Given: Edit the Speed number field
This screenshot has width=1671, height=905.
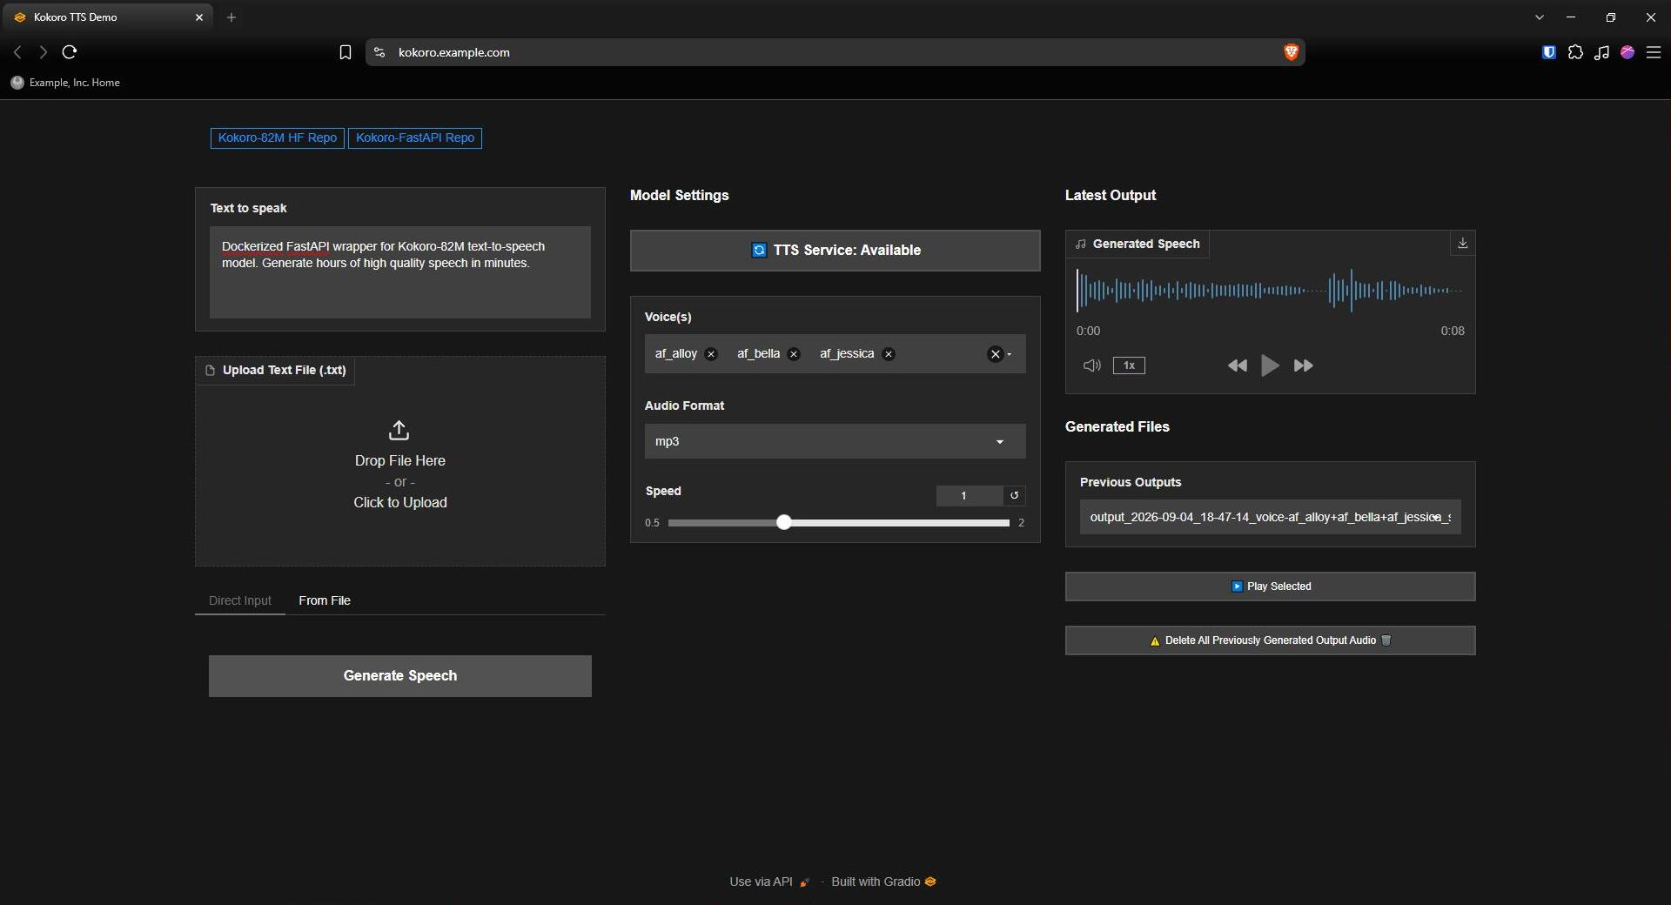Looking at the screenshot, I should [x=970, y=495].
